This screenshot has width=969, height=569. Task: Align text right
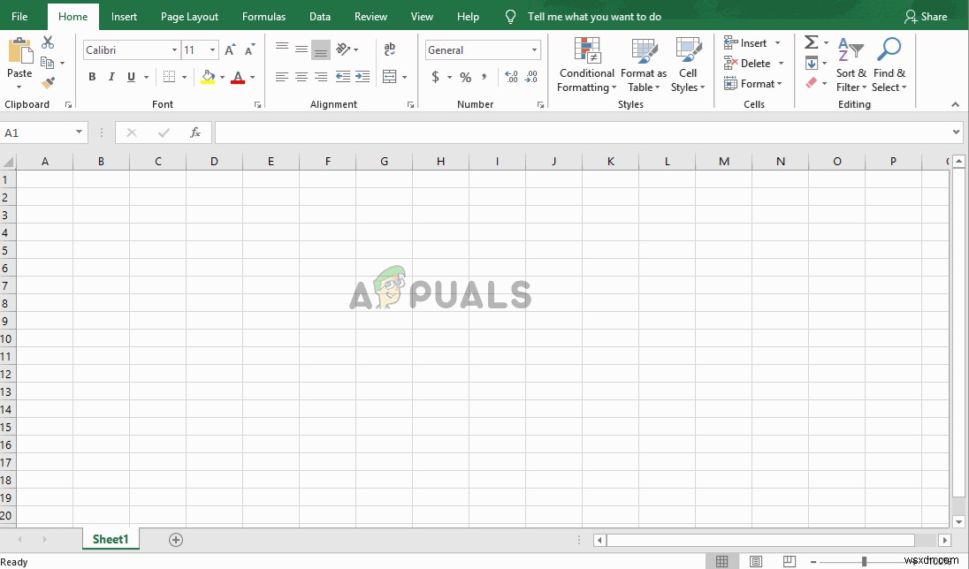click(x=321, y=77)
